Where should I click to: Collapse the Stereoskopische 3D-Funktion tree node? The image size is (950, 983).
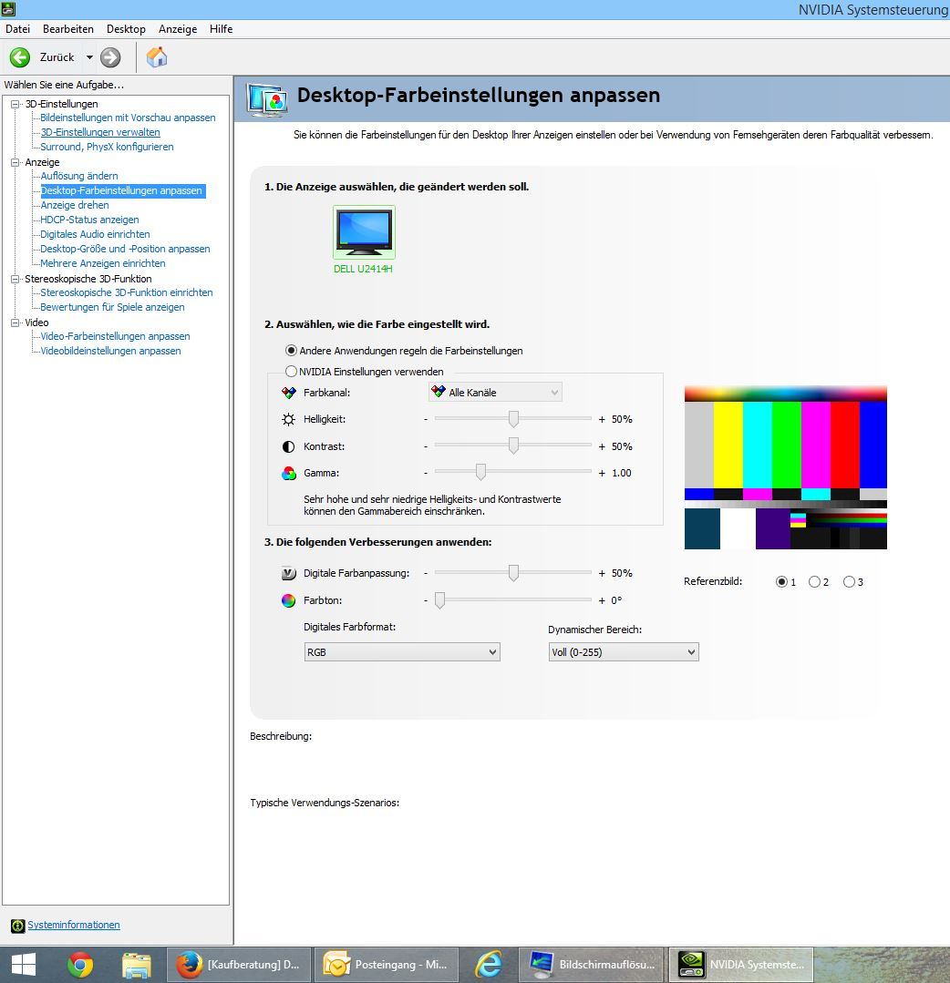(x=15, y=279)
